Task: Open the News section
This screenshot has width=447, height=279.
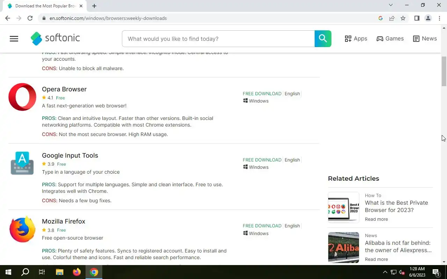Action: 425,39
